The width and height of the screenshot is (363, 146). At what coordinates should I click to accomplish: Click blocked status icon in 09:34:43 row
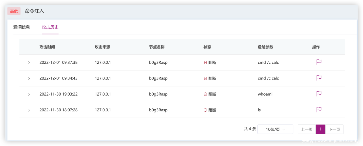[205, 78]
